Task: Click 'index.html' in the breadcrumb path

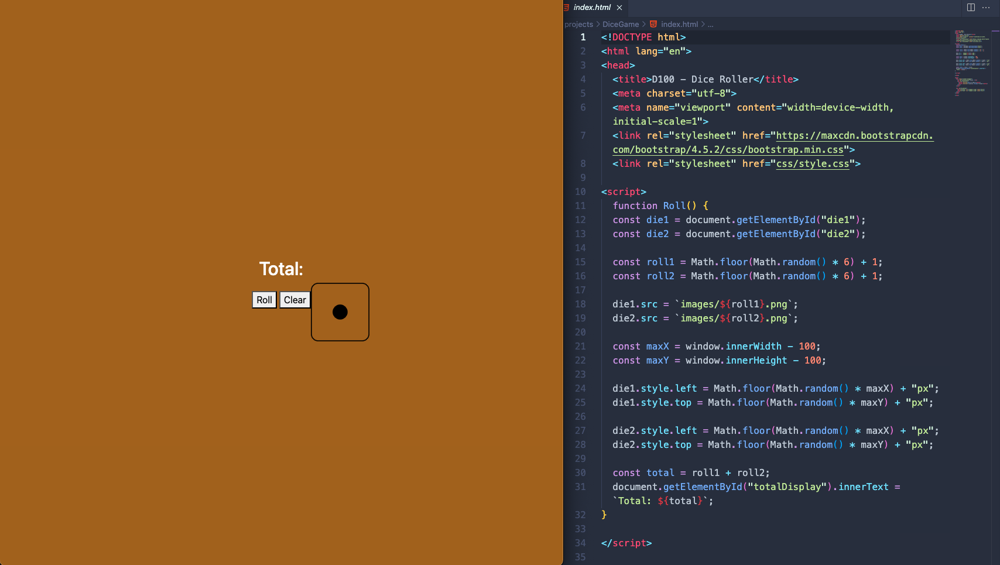Action: tap(679, 24)
